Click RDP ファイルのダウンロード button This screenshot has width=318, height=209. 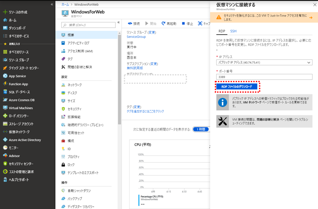click(237, 87)
